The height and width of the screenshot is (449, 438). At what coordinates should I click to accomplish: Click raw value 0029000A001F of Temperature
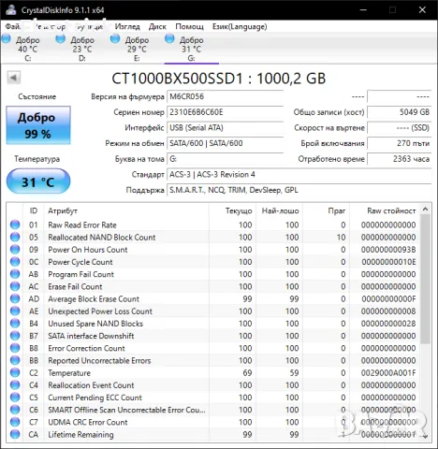[x=388, y=372]
